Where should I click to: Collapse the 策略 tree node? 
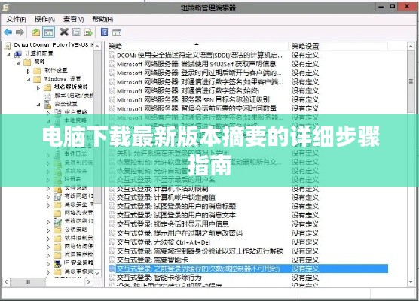[x=18, y=63]
